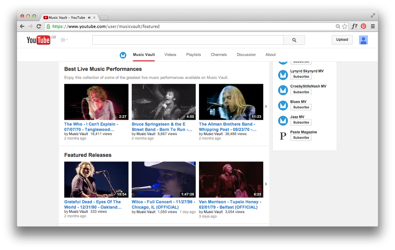Click the browser forward arrow

point(30,26)
